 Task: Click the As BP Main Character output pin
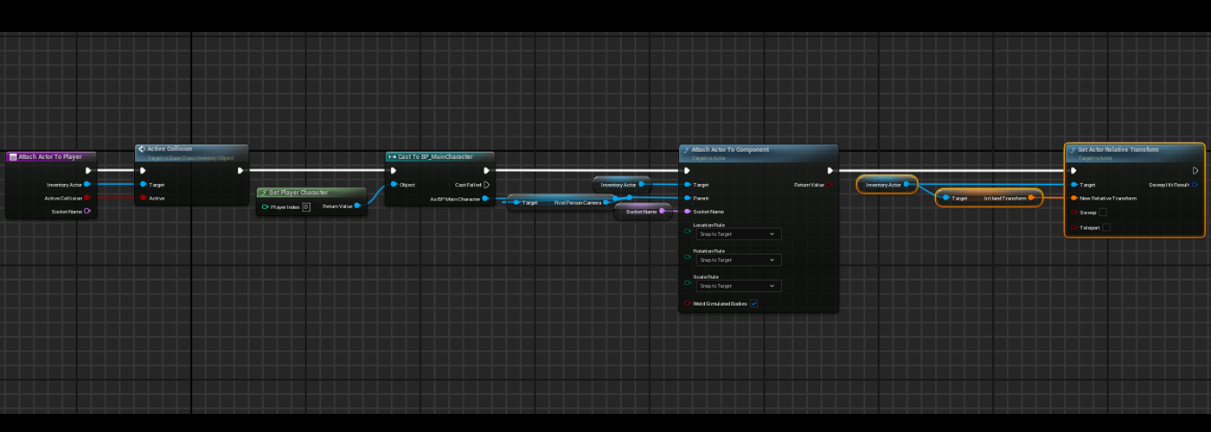(x=486, y=199)
